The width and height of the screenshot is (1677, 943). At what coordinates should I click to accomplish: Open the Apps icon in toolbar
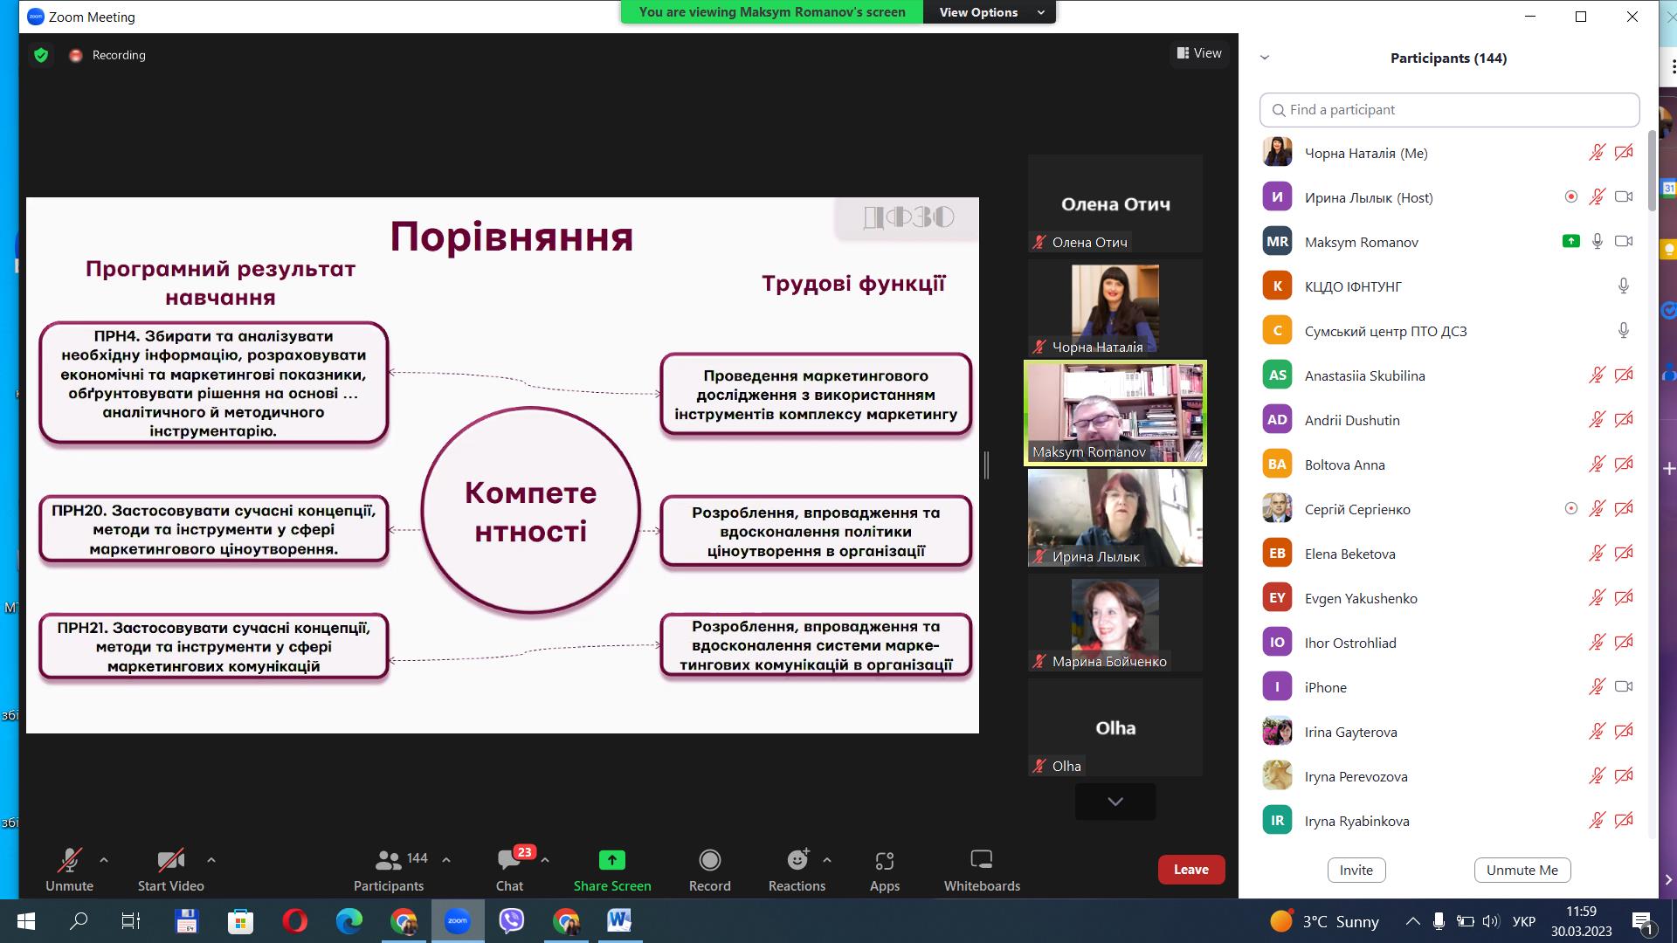point(884,861)
